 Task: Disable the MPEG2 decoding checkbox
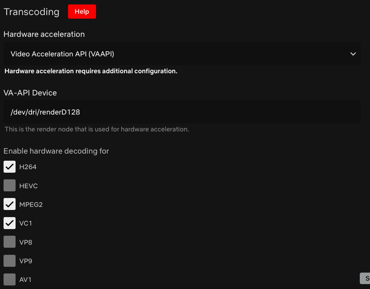pos(10,204)
